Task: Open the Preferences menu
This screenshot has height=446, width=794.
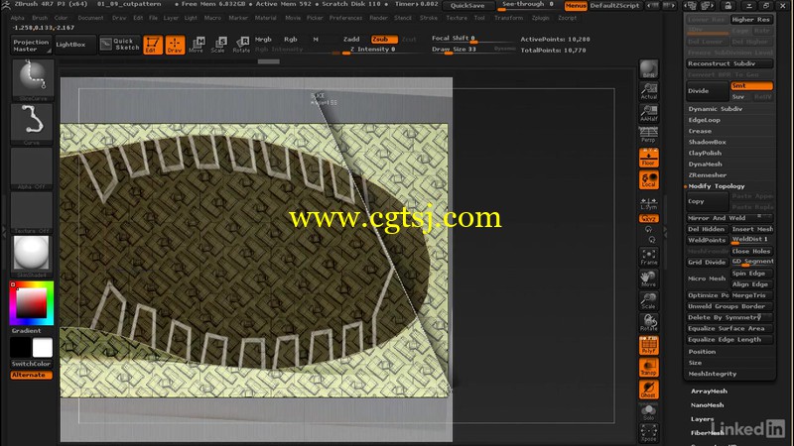Action: (x=345, y=18)
